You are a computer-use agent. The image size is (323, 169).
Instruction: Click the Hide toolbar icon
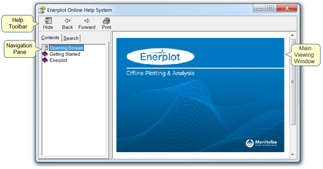(48, 21)
